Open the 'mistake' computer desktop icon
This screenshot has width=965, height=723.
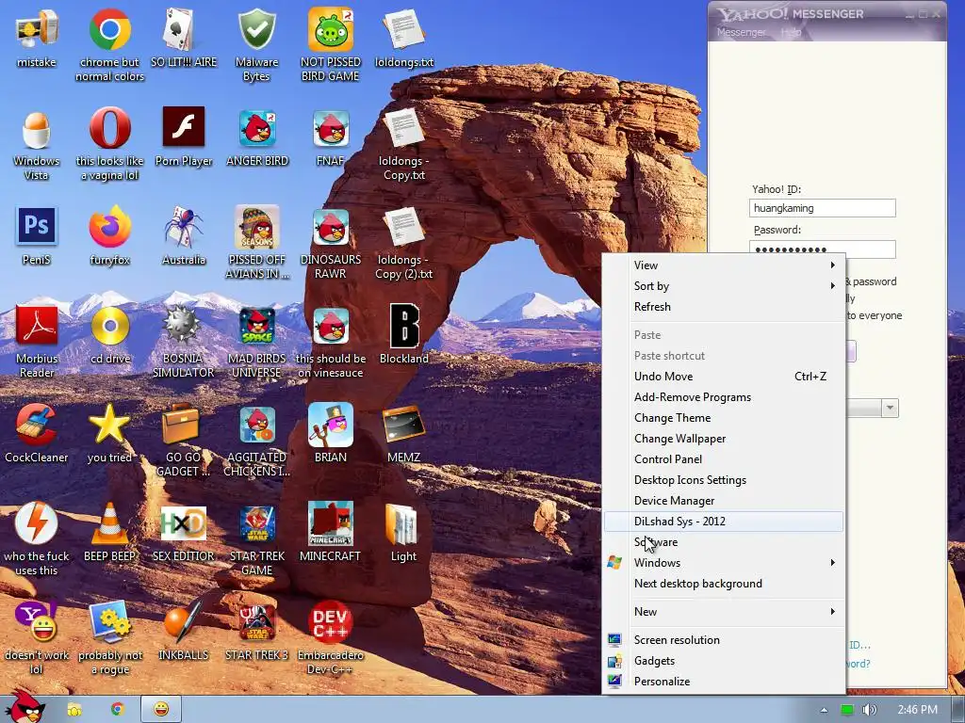click(37, 29)
